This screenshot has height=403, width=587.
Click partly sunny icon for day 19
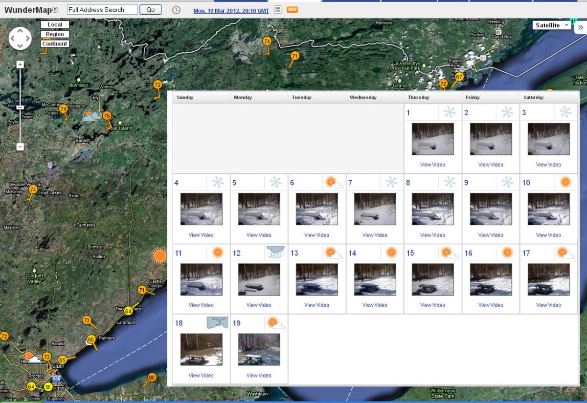pos(276,323)
